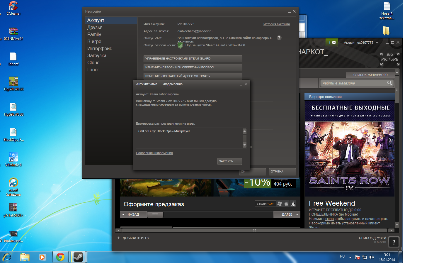Click the сюда link to download

pos(329,219)
